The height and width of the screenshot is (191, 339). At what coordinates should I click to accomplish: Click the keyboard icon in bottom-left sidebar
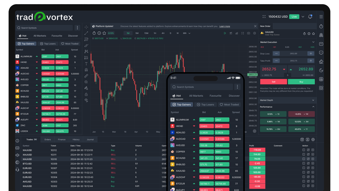coord(17,148)
